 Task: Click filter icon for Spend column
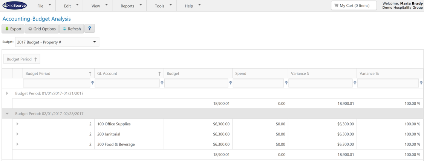click(286, 83)
